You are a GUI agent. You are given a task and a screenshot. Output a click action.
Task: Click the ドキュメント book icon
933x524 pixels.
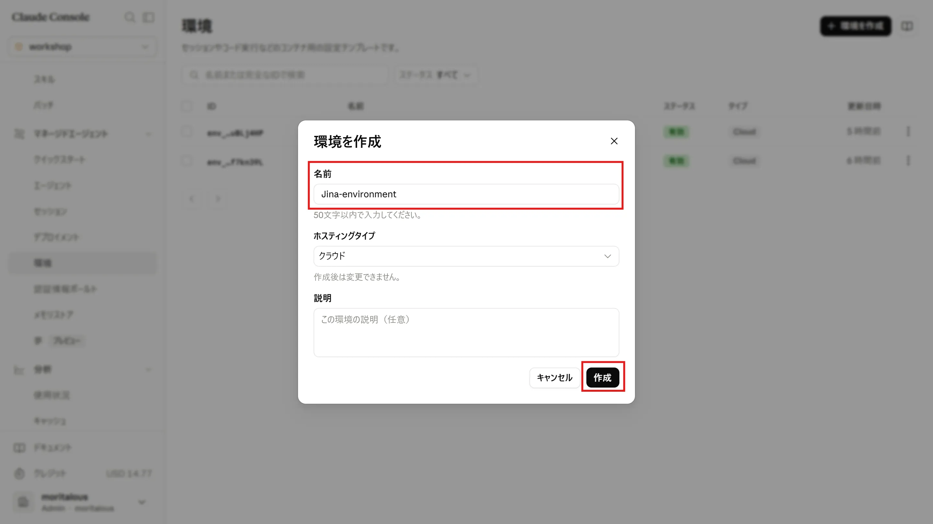click(x=19, y=448)
